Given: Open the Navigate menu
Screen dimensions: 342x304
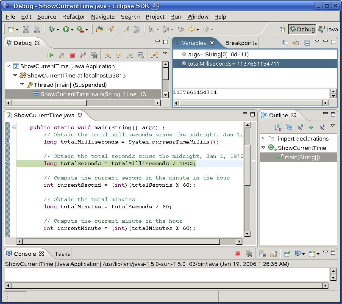Looking at the screenshot, I should coord(103,17).
